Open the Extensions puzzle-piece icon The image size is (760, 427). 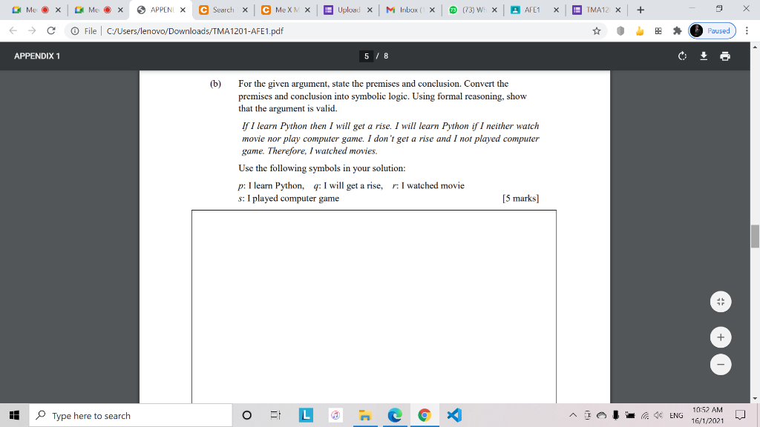tap(676, 30)
